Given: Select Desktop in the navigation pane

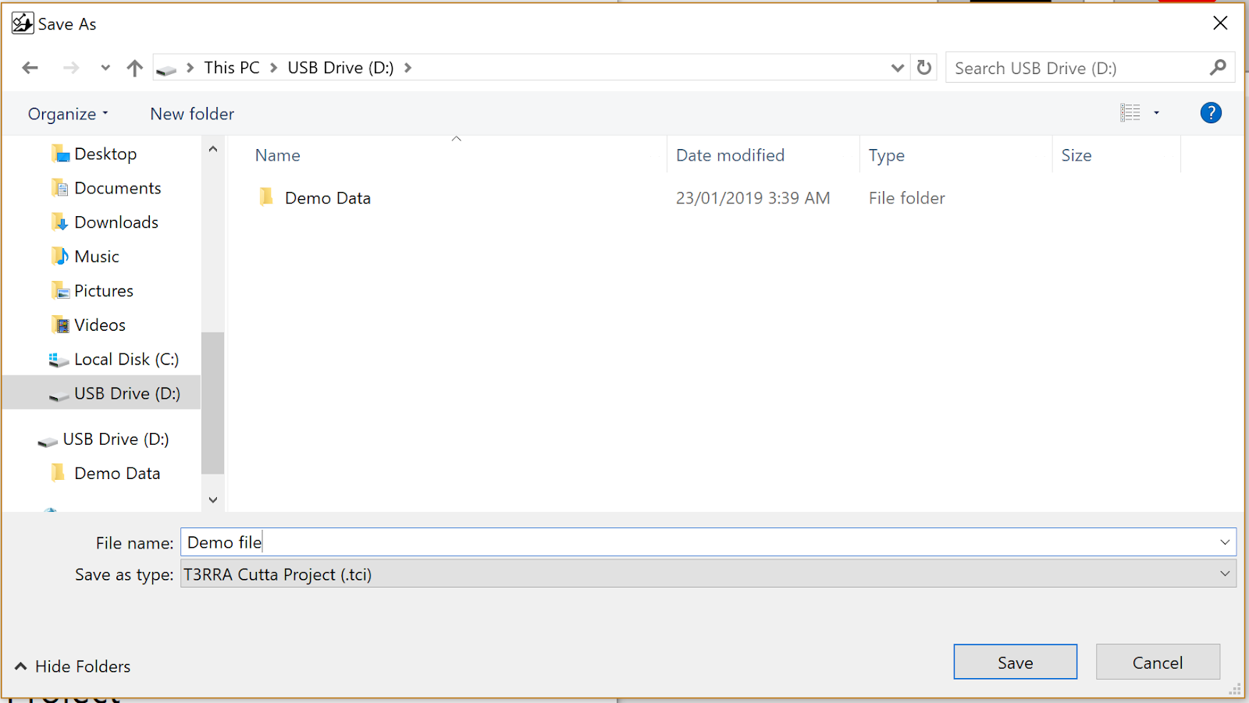Looking at the screenshot, I should point(105,154).
